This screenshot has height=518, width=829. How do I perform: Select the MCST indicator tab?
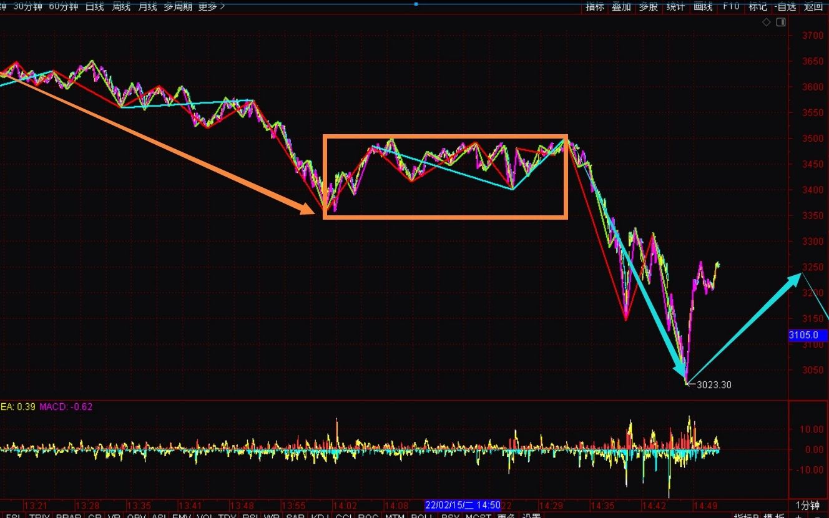(478, 516)
